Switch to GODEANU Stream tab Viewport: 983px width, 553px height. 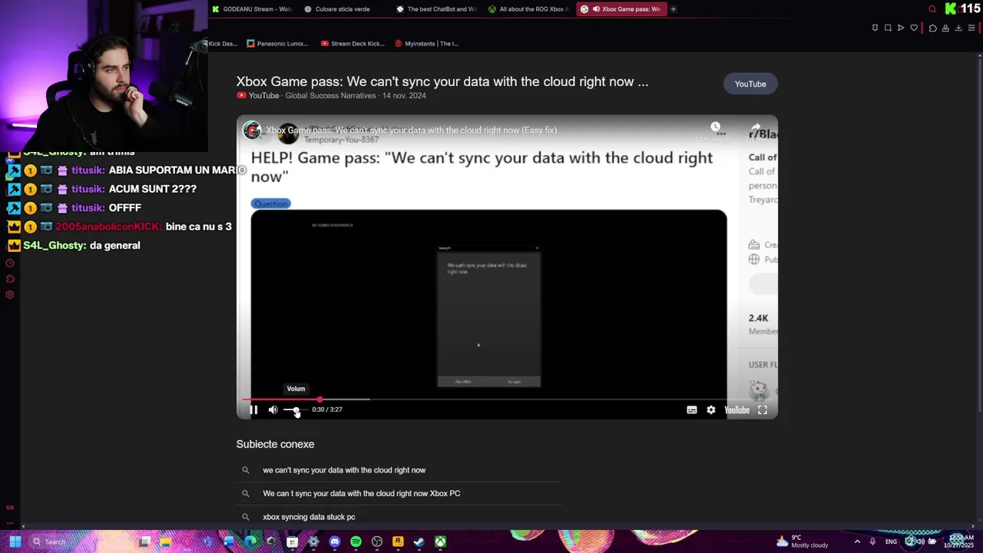point(252,9)
